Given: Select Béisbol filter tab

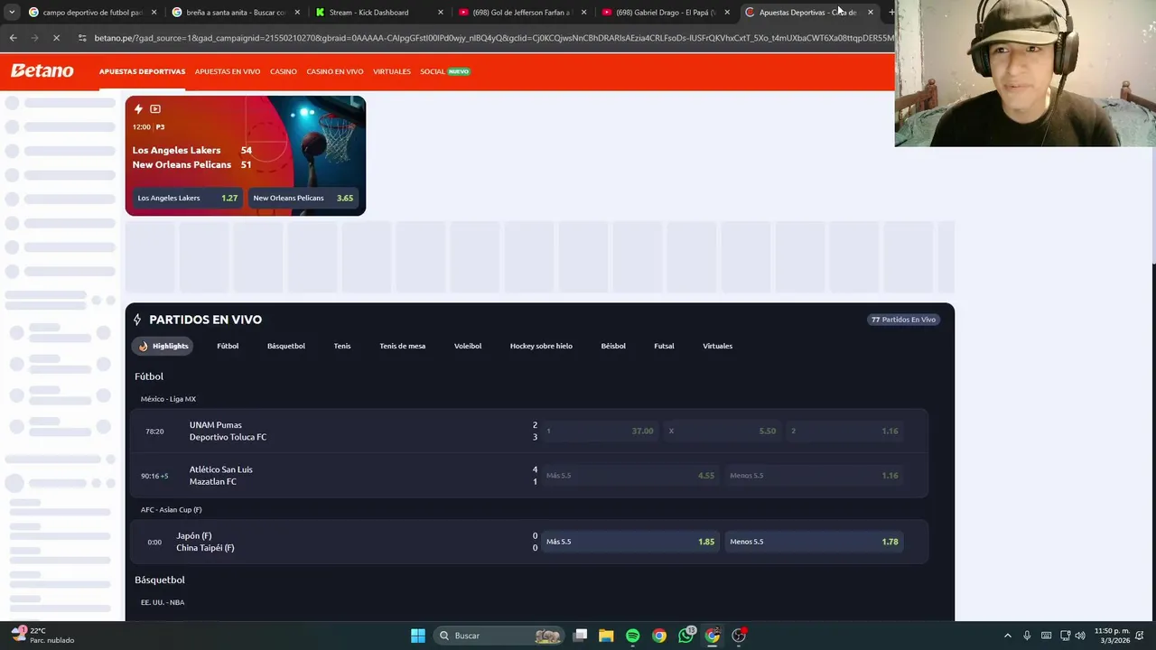Looking at the screenshot, I should (x=613, y=346).
